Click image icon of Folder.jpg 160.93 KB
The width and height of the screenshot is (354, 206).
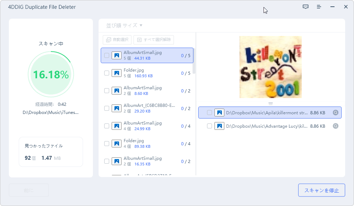coord(117,73)
